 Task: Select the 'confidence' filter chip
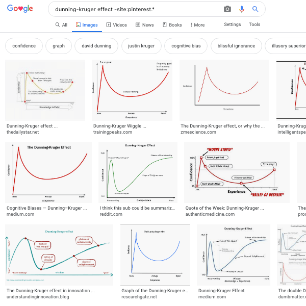pos(24,46)
